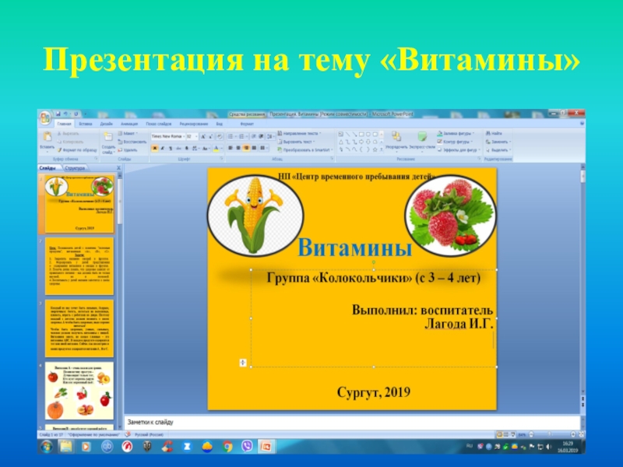623x467 pixels.
Task: Toggle italic К formatting
Action: click(162, 148)
